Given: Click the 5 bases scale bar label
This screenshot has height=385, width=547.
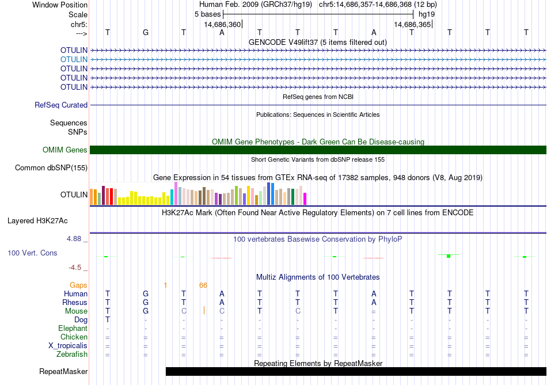Looking at the screenshot, I should point(207,14).
